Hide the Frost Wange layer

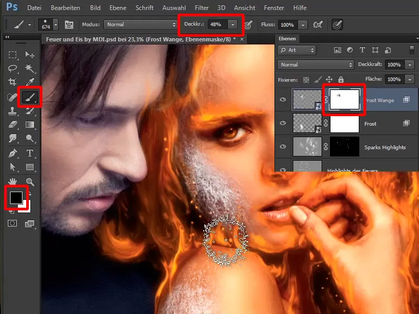[283, 99]
